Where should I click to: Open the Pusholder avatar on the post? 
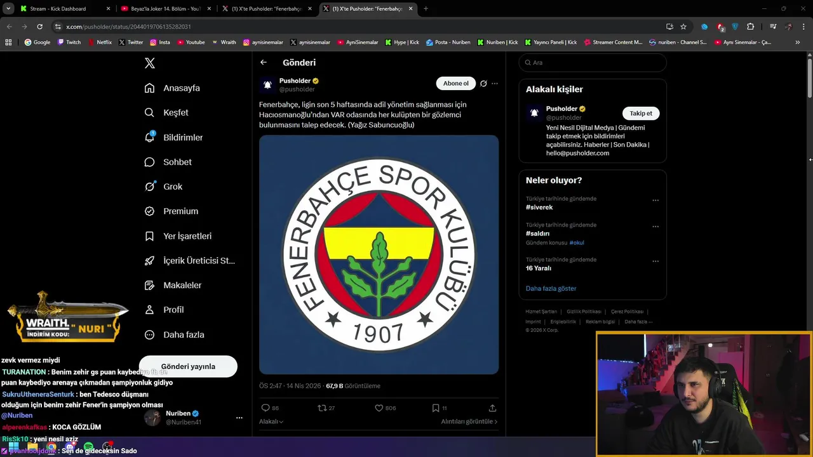pos(267,84)
